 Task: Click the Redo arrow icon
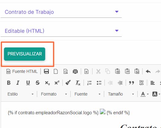(x=158, y=71)
